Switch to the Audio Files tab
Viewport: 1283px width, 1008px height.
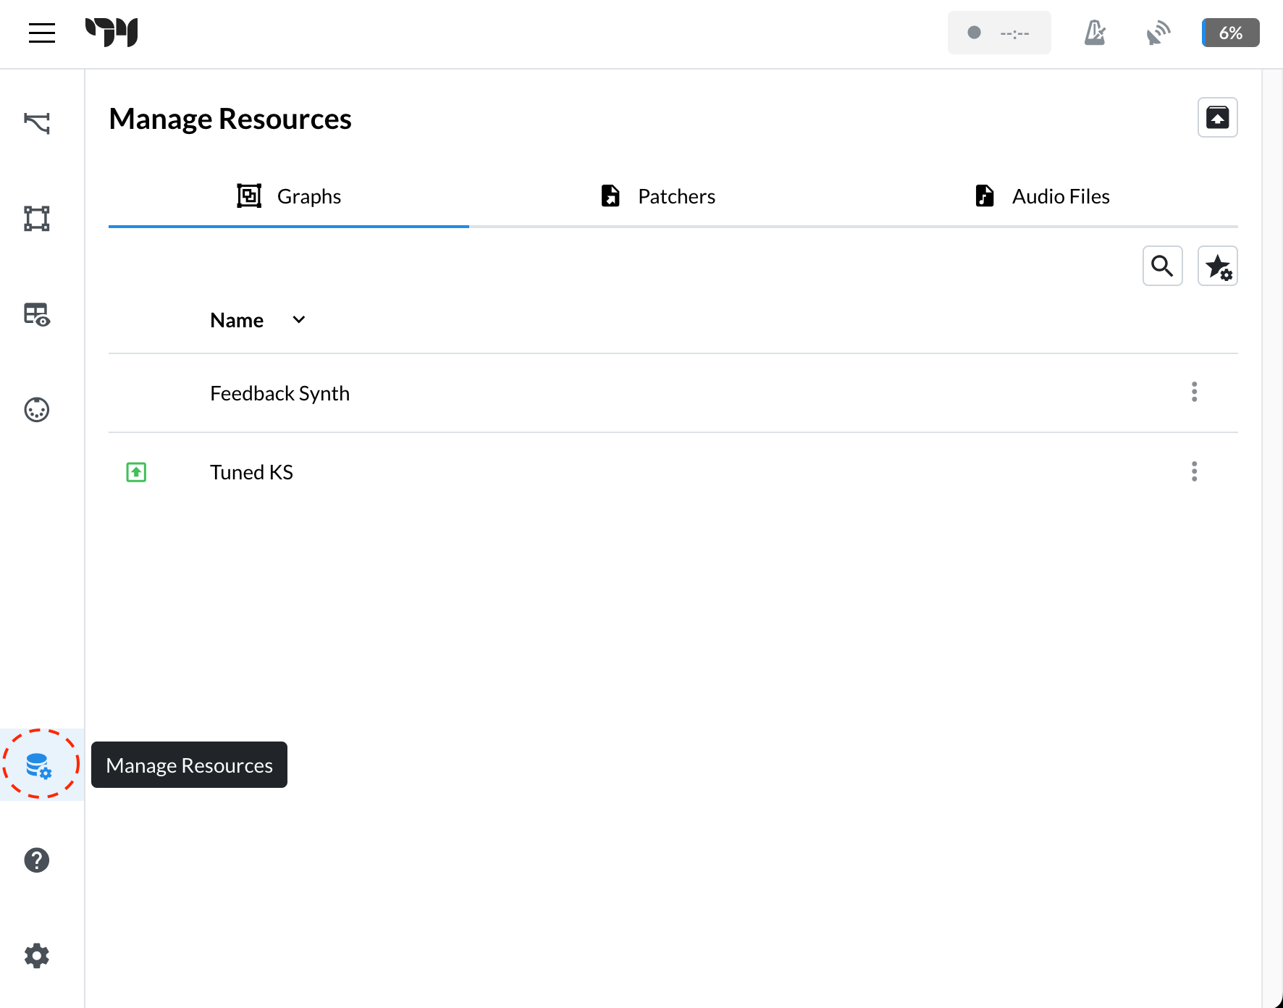[x=1042, y=196]
